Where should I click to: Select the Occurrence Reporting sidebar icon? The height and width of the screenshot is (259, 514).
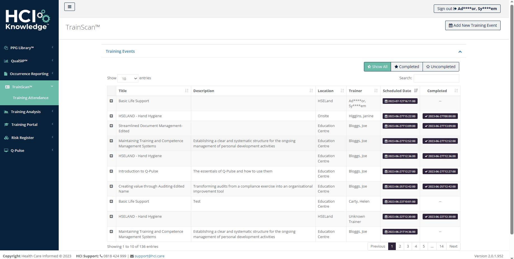pyautogui.click(x=6, y=73)
